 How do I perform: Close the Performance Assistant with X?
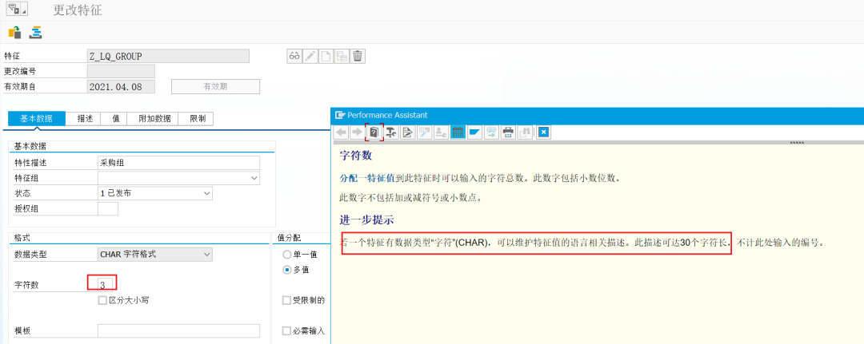544,132
